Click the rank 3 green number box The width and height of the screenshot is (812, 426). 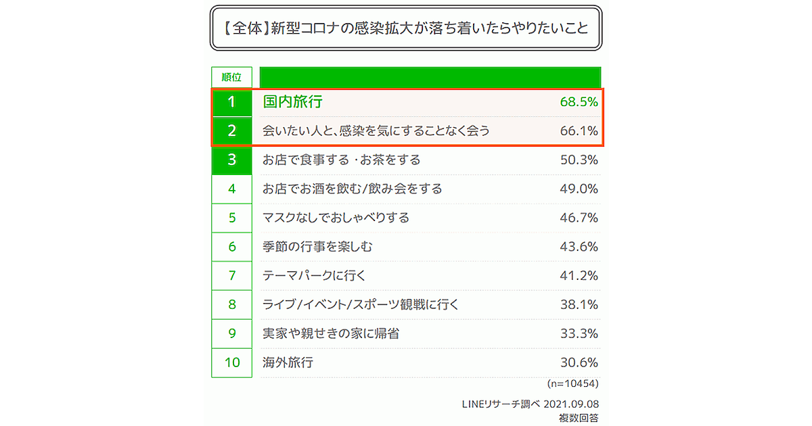231,160
